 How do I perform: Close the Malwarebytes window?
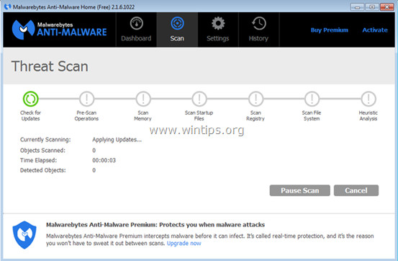(386, 7)
